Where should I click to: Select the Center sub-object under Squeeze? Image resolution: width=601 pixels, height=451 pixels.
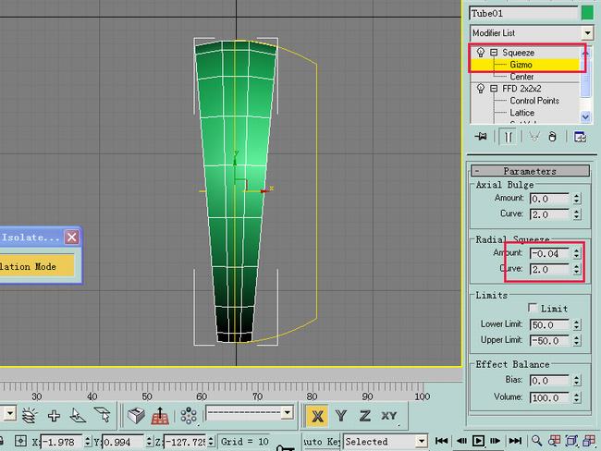(x=521, y=77)
